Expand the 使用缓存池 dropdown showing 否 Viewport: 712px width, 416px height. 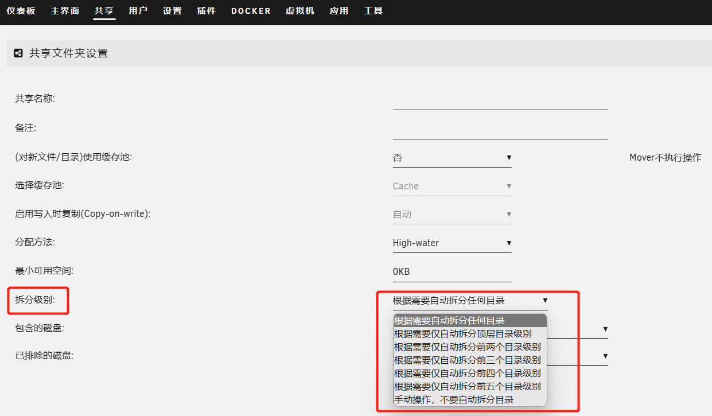pos(452,157)
